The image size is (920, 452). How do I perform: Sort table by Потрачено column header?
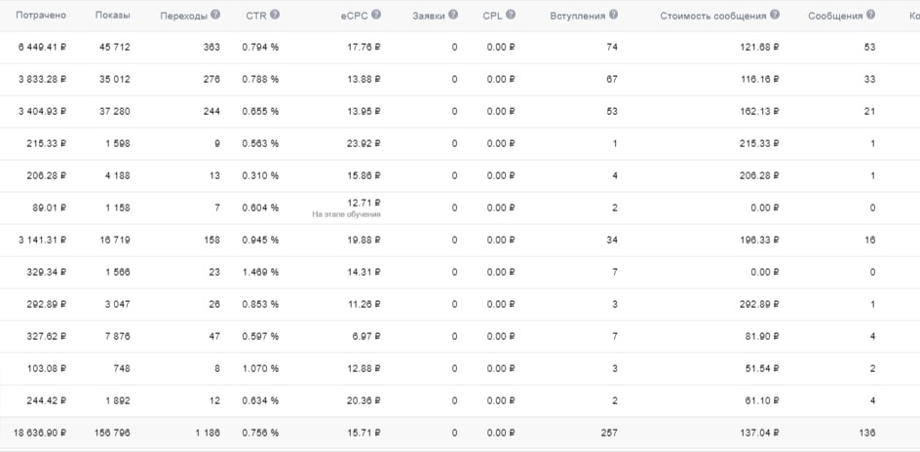pos(41,16)
